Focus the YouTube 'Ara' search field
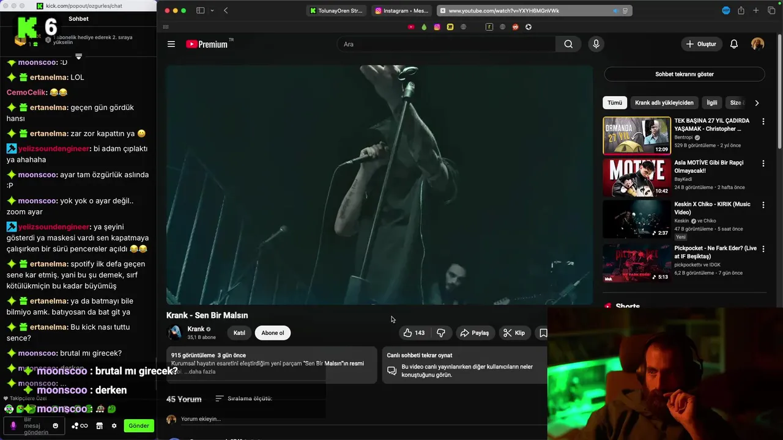 coord(447,44)
